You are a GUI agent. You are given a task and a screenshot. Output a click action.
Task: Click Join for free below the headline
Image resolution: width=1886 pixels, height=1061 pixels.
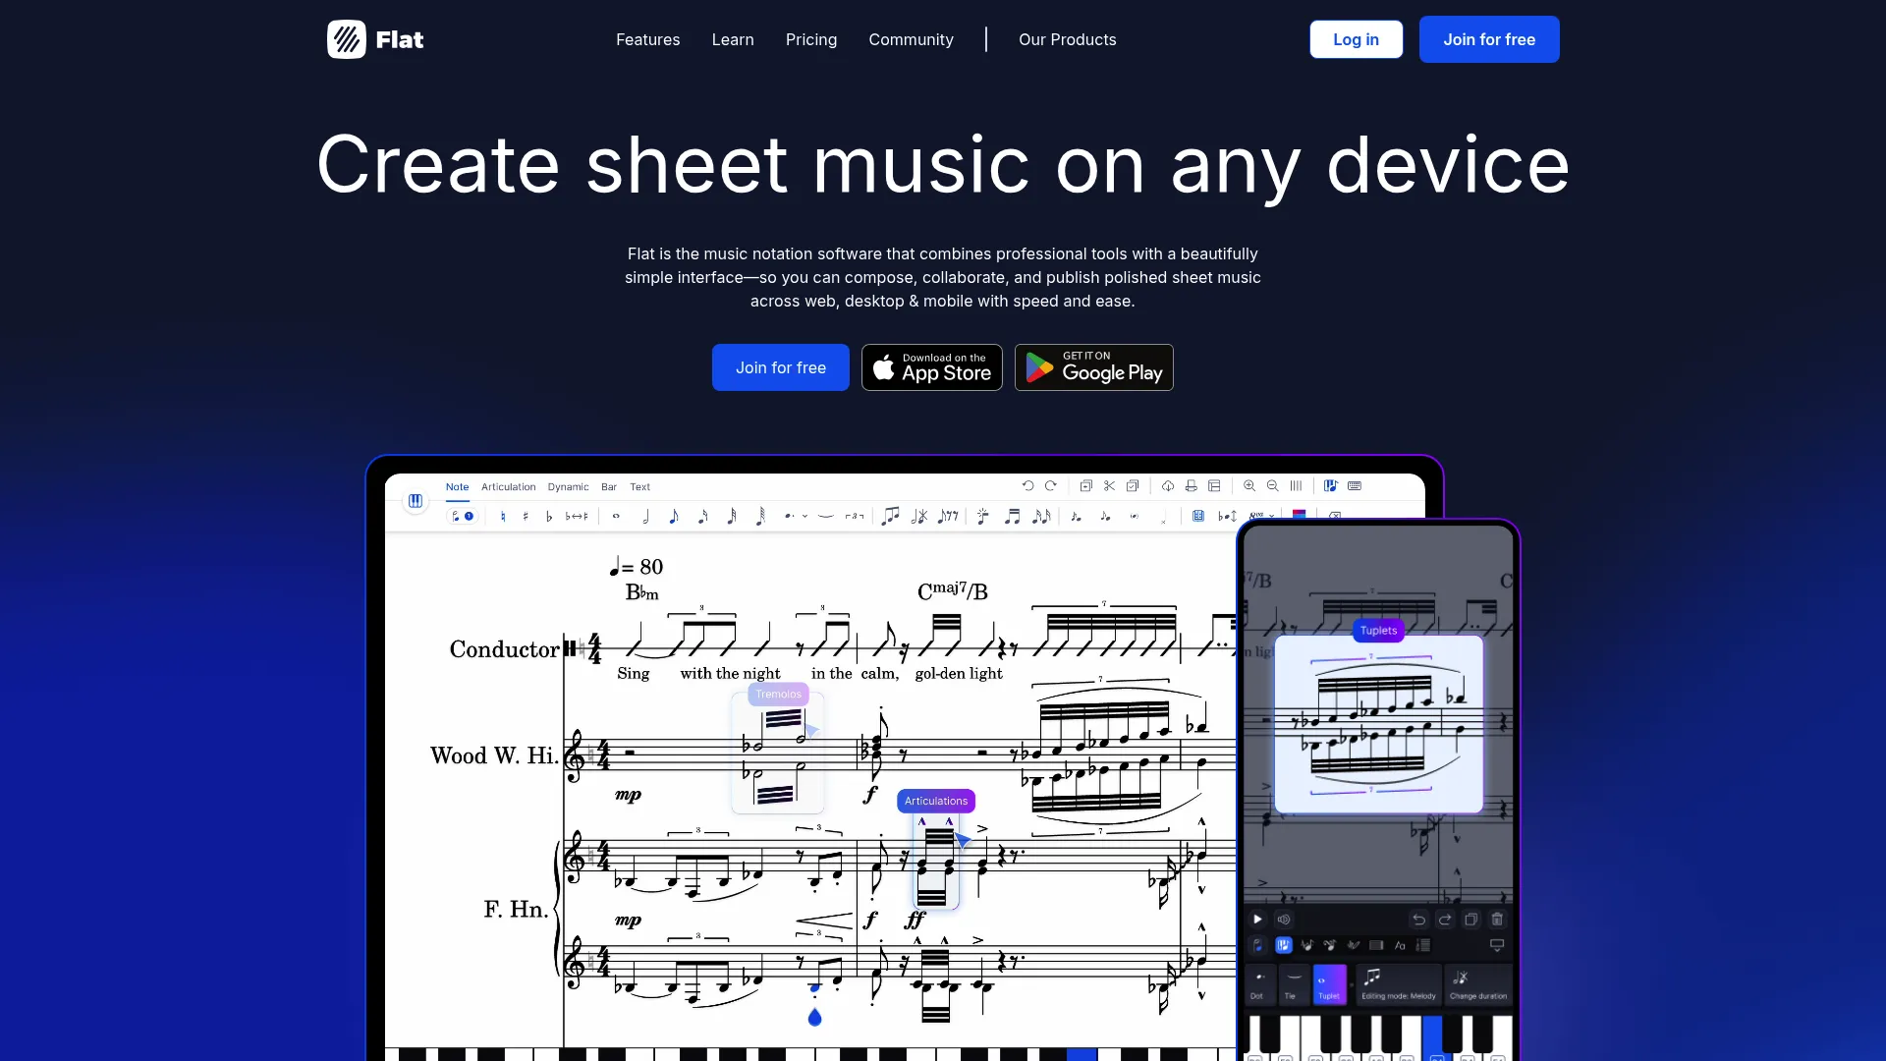[781, 367]
